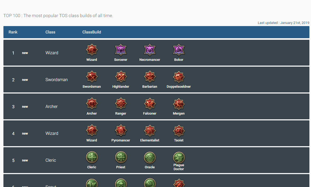Click the Cleric icon in rank 5 build
The image size is (311, 187).
click(x=92, y=158)
